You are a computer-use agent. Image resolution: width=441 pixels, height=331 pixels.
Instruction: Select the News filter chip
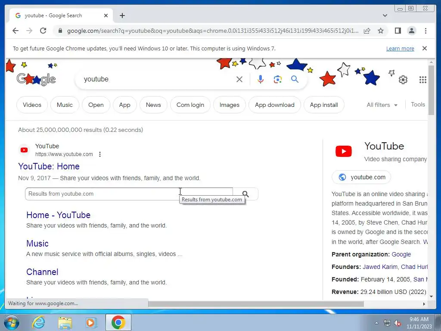[153, 105]
